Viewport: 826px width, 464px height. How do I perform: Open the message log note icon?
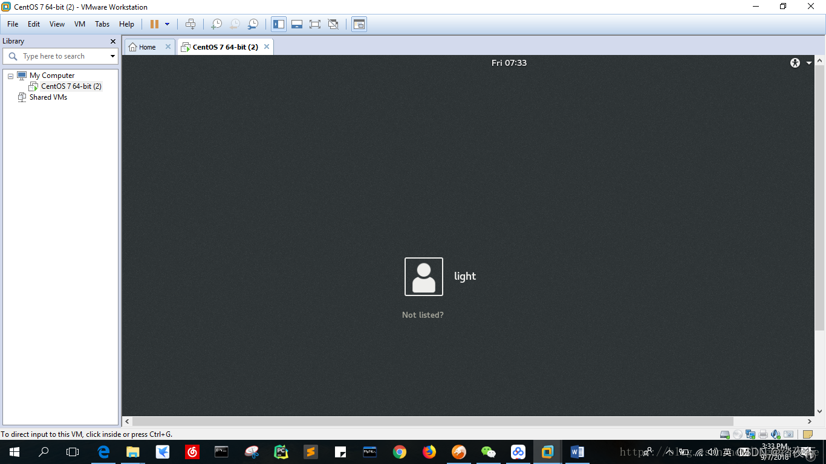[808, 434]
